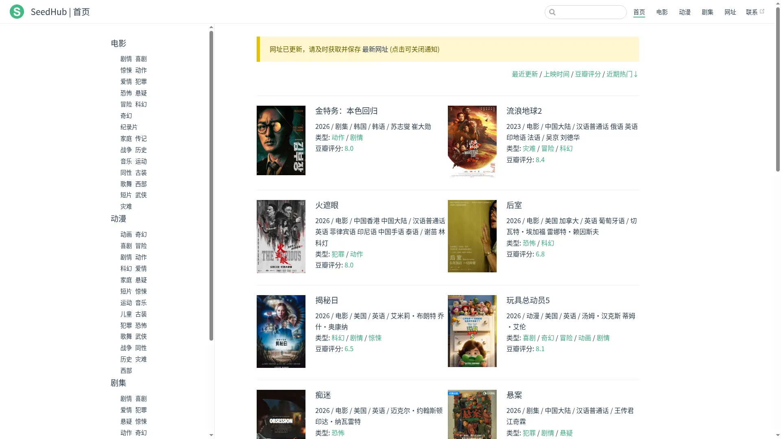781x439 pixels.
Task: Click 8.4 豆瓣评分 for 流浪地球2
Action: click(x=540, y=160)
